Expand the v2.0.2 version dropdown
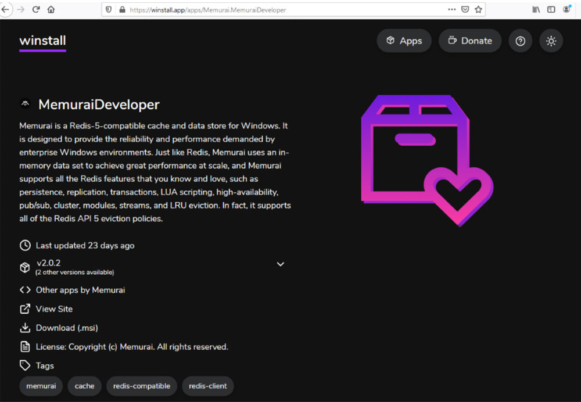This screenshot has height=402, width=581. pyautogui.click(x=152, y=267)
